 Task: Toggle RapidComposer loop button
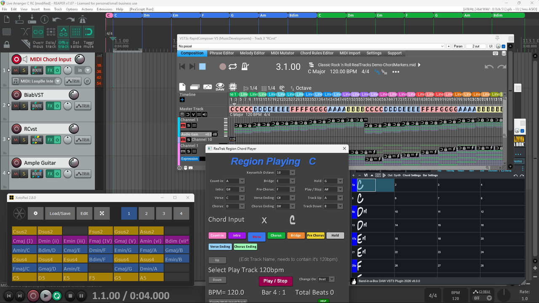point(233,66)
